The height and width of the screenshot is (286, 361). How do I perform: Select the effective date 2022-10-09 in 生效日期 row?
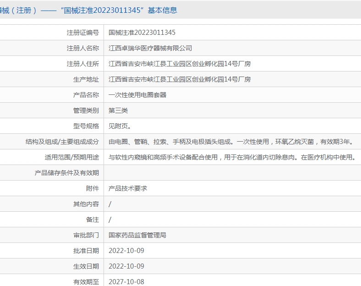click(x=126, y=266)
